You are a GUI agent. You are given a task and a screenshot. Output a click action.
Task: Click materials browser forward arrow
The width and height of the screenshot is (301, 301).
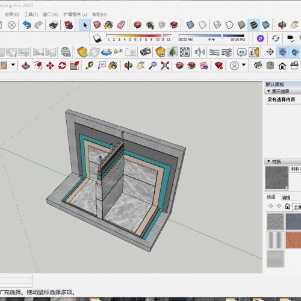click(279, 206)
